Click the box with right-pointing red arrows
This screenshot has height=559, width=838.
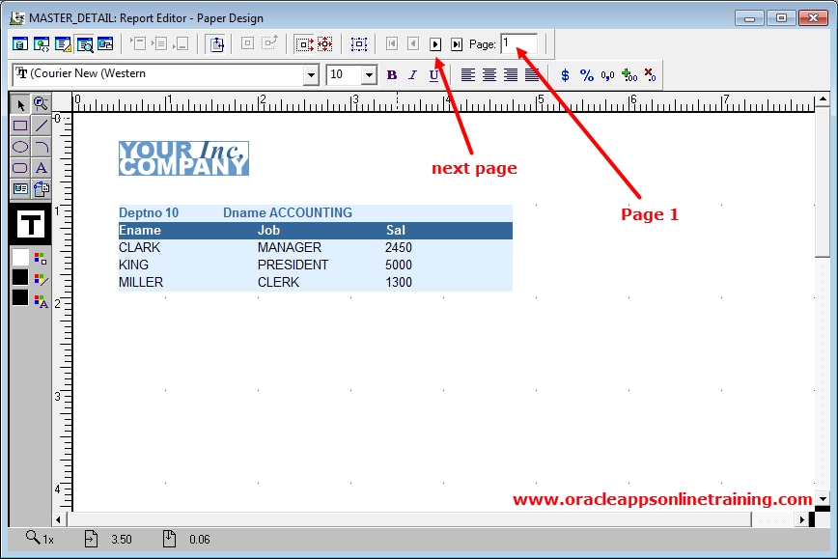tap(305, 43)
